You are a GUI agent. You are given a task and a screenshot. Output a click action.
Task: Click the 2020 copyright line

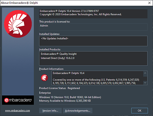coord(81,14)
